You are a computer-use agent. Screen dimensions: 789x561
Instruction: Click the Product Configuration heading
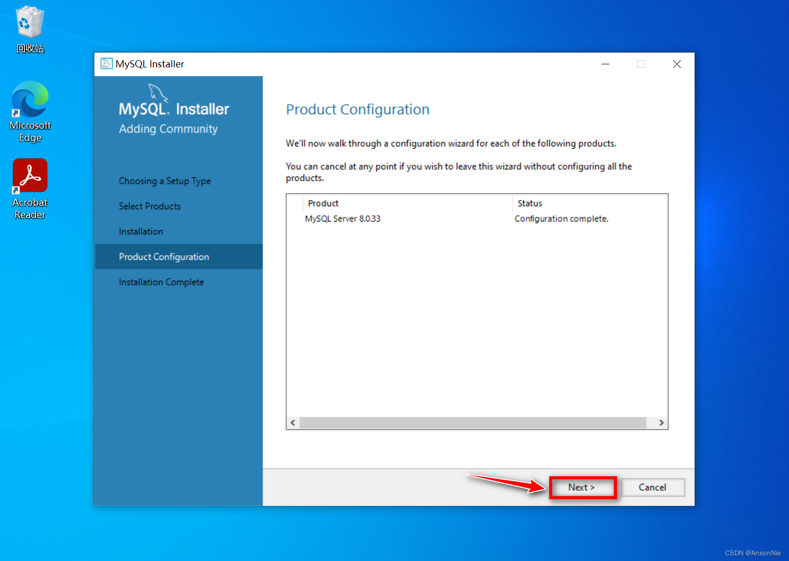click(358, 110)
